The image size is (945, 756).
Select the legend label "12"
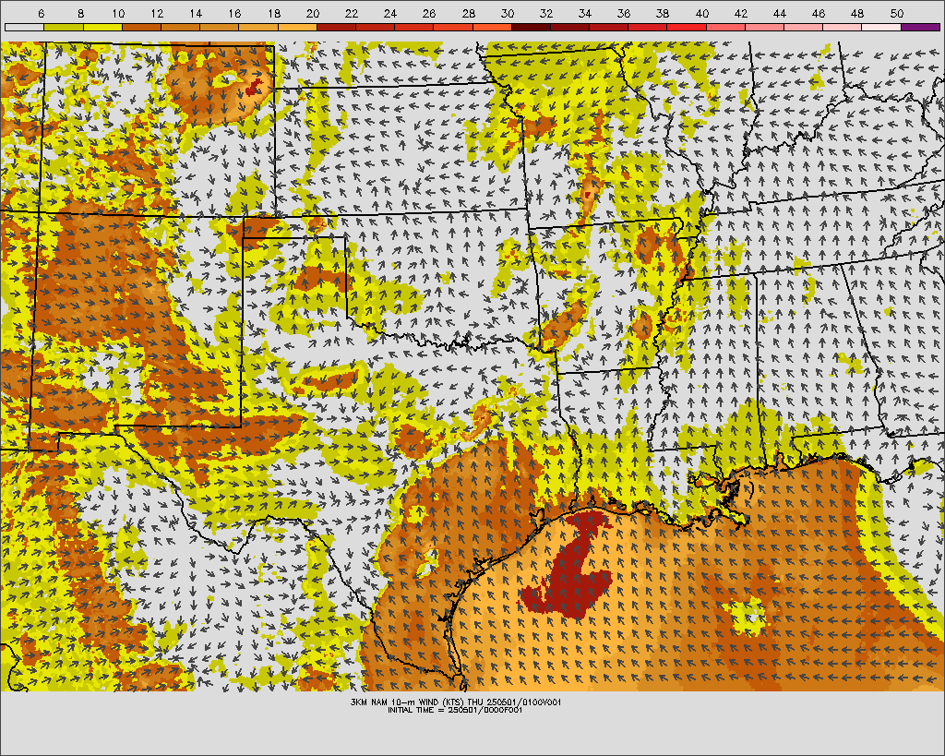pos(157,13)
